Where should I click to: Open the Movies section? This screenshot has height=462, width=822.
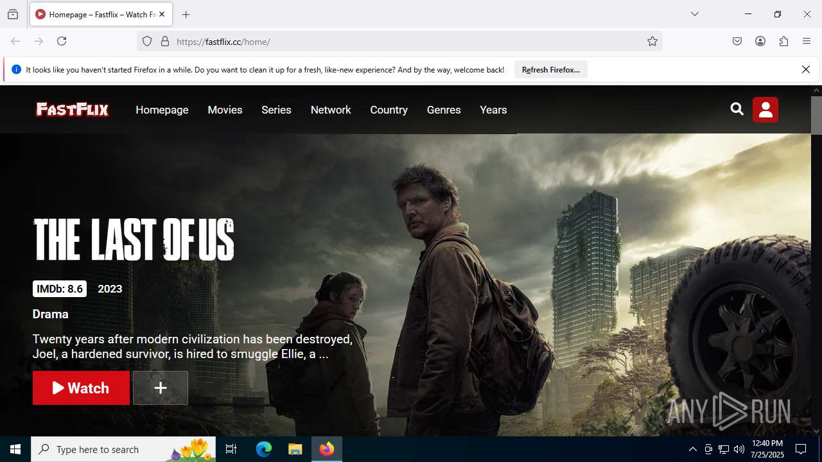click(x=225, y=110)
